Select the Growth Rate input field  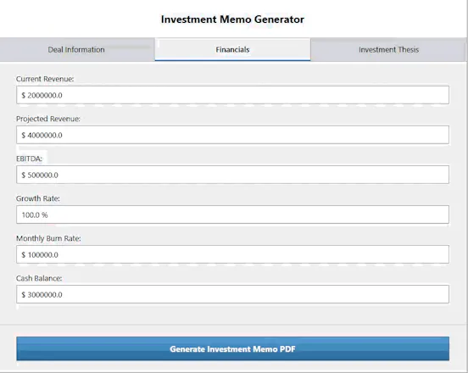[232, 214]
